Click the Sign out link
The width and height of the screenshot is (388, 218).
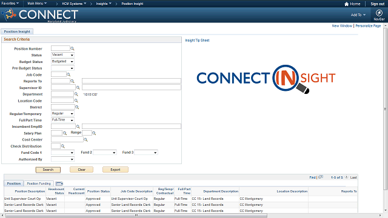[377, 4]
